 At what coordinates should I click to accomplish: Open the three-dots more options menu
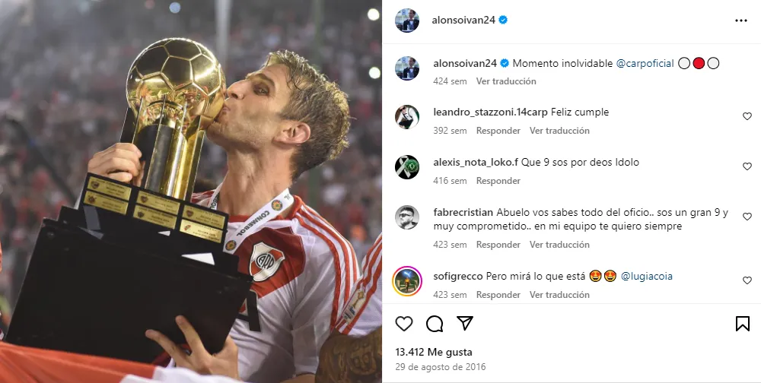741,21
